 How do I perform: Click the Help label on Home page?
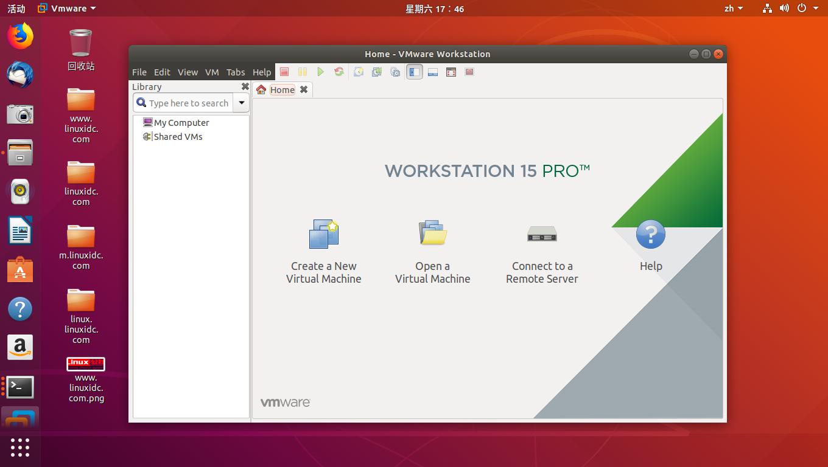click(651, 266)
